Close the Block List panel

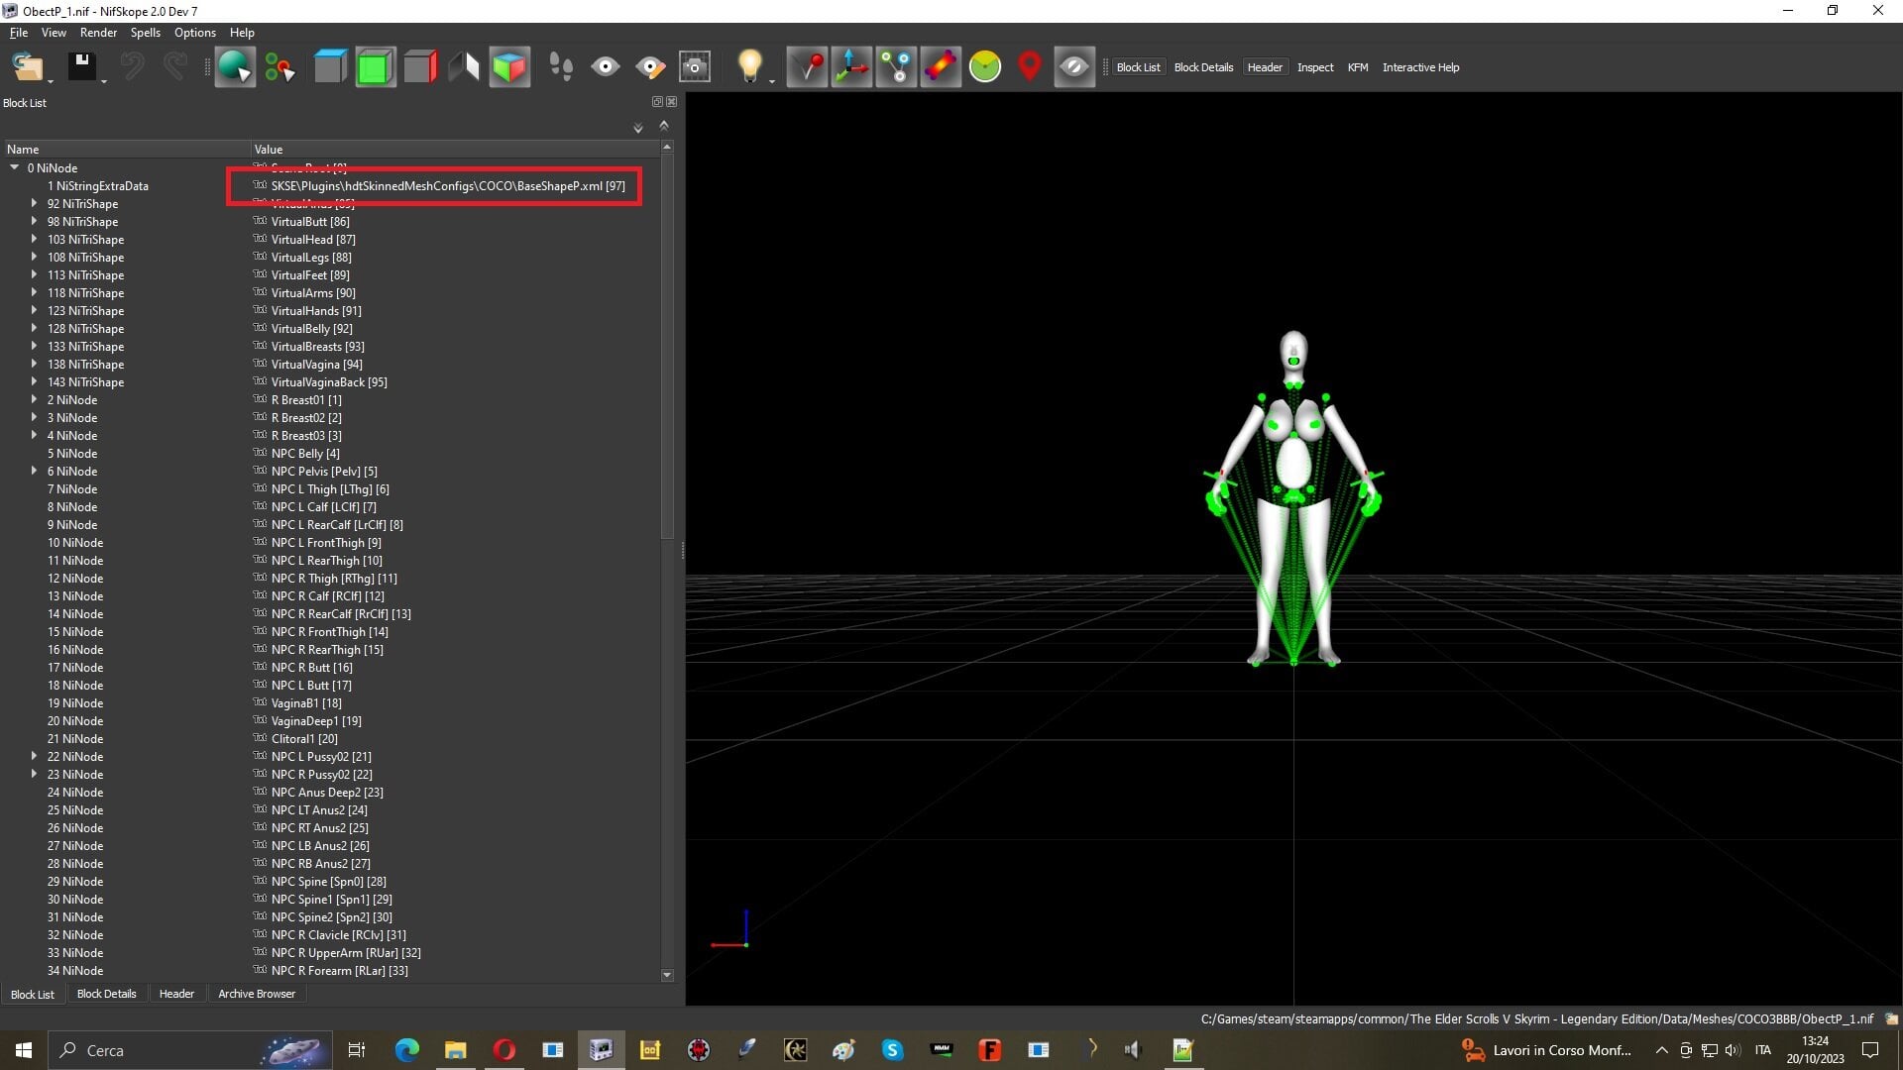tap(672, 102)
